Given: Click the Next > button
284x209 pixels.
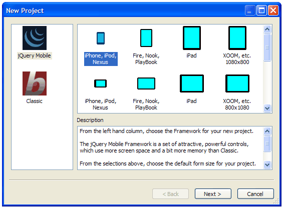Looking at the screenshot, I should pos(213,194).
